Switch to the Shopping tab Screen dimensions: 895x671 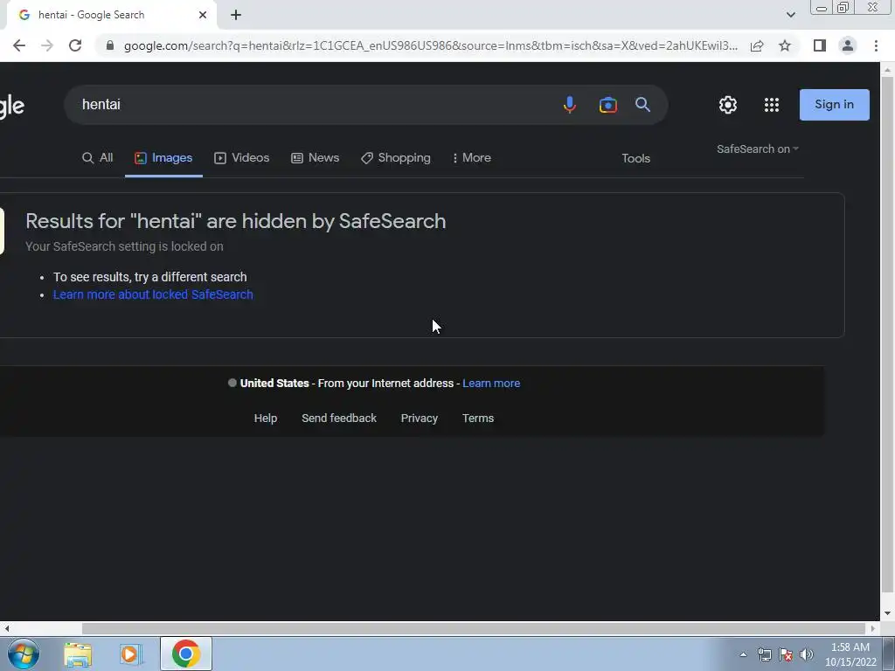click(x=396, y=158)
